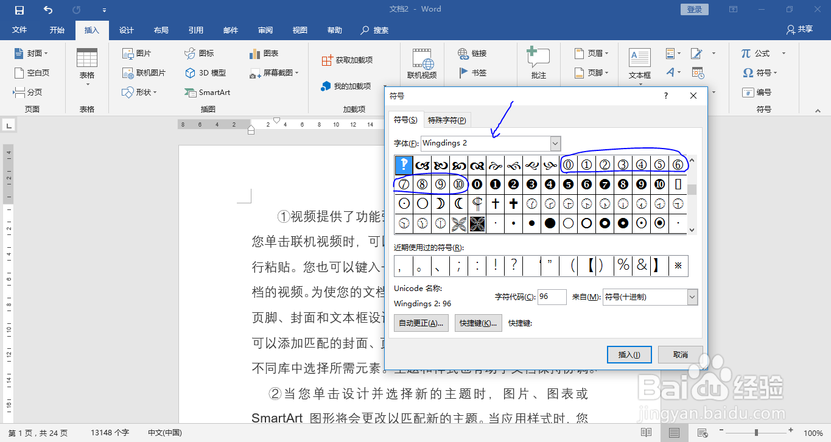
Task: Open the Header (页眉) dropdown
Action: [x=591, y=54]
